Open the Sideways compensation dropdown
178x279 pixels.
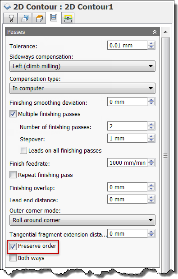82,66
